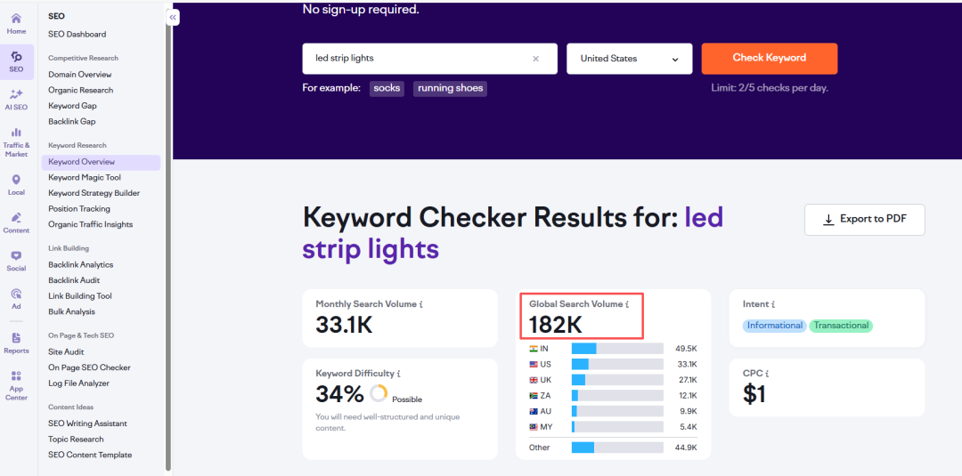This screenshot has width=962, height=476.
Task: Open Log File Analyzer
Action: pyautogui.click(x=78, y=383)
